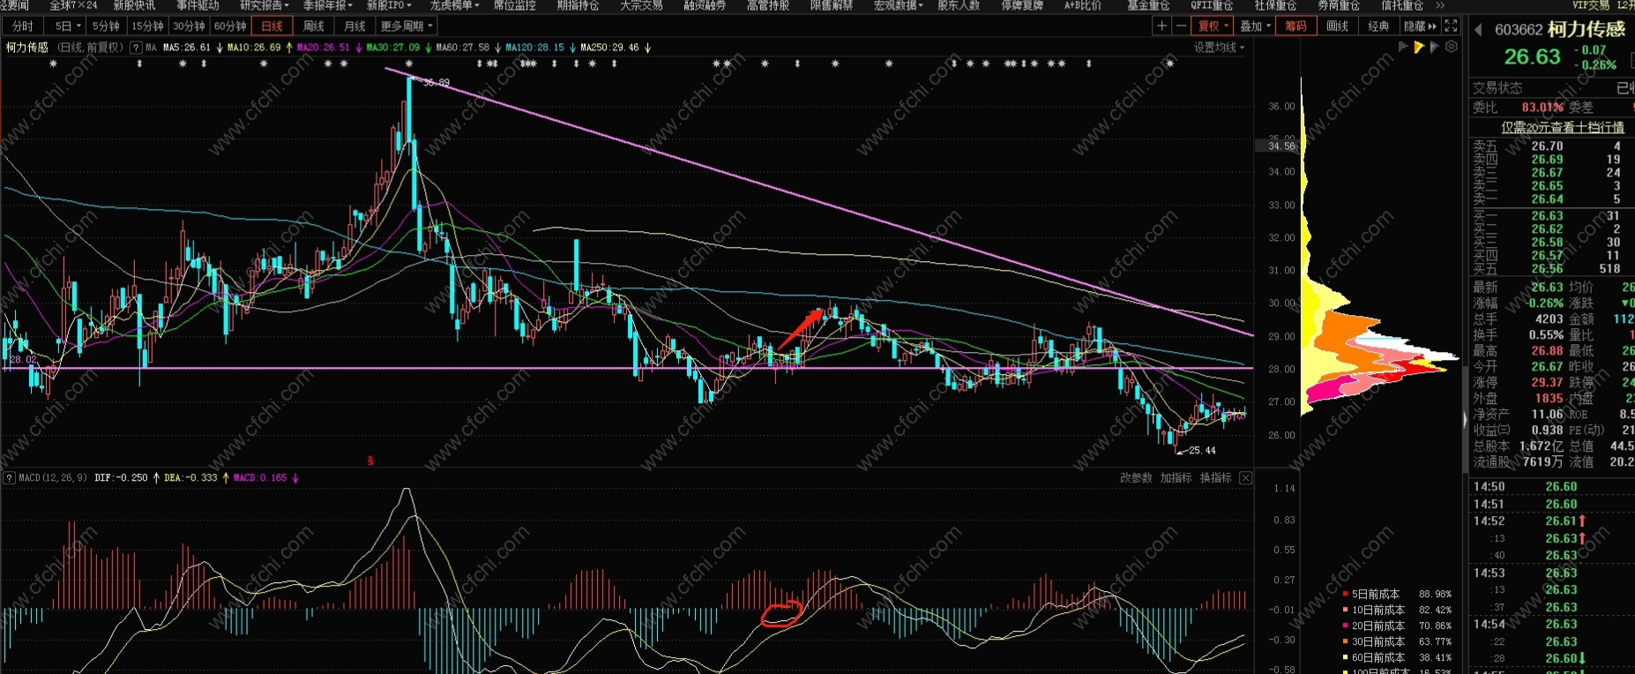Click the red S marker on chart bottom
The height and width of the screenshot is (674, 1635).
(370, 461)
